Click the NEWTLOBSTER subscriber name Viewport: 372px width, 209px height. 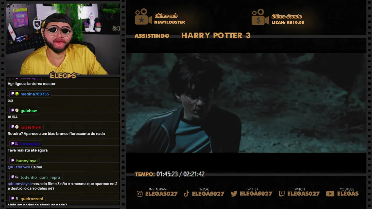point(169,22)
